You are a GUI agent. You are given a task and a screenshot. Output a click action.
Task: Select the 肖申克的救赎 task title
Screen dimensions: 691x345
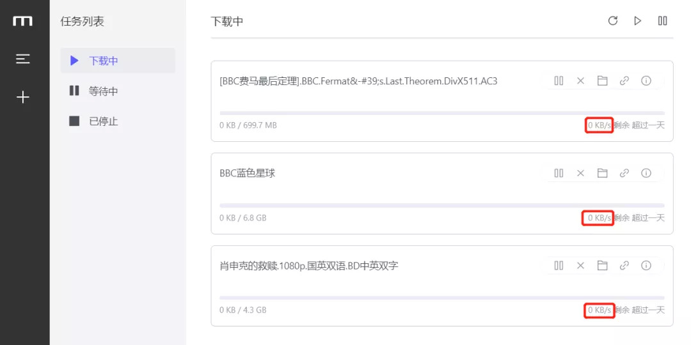309,265
